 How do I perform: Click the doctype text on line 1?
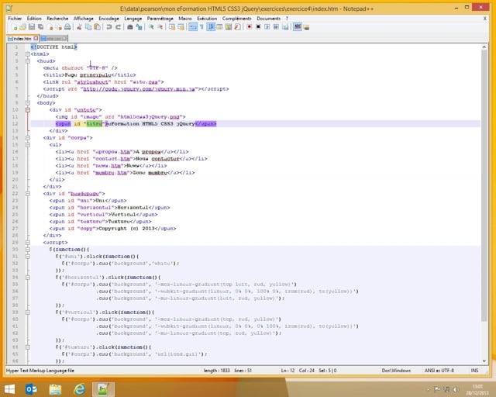click(53, 47)
